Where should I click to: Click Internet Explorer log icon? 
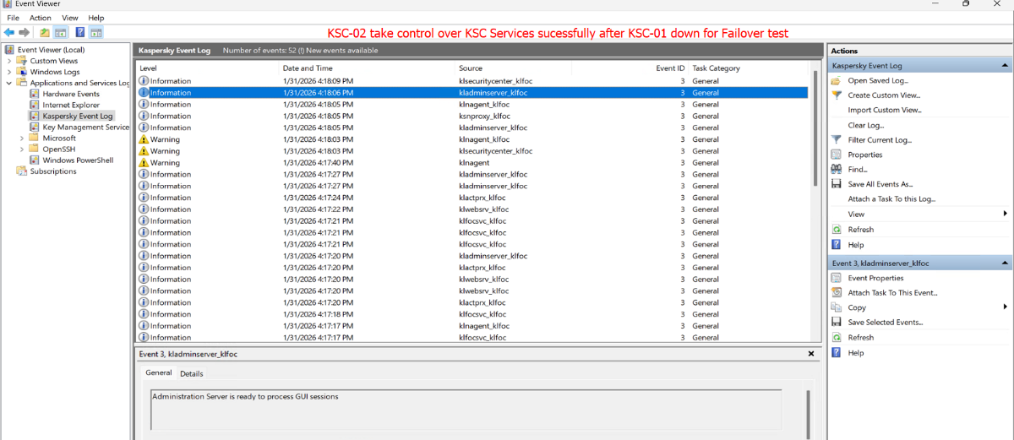tap(35, 105)
